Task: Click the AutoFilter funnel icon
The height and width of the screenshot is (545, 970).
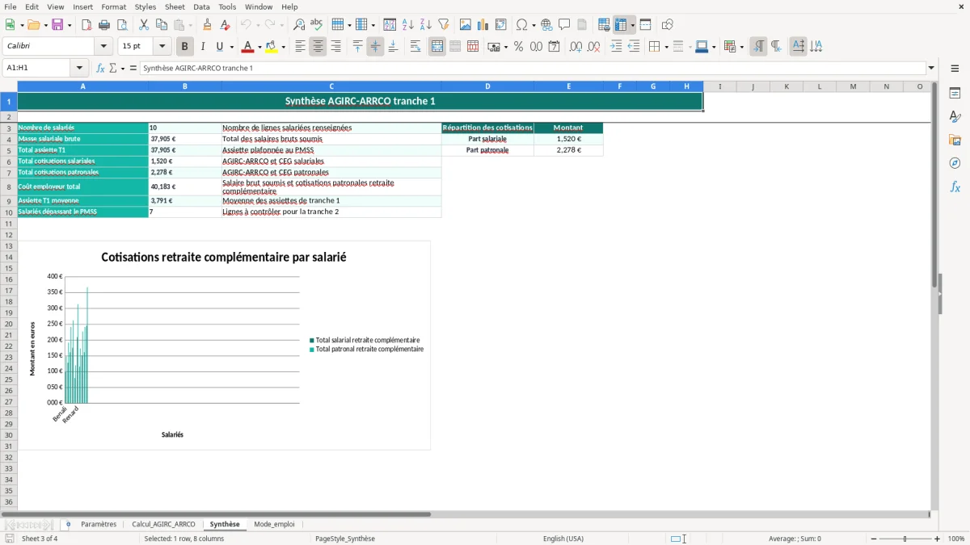Action: 444,25
